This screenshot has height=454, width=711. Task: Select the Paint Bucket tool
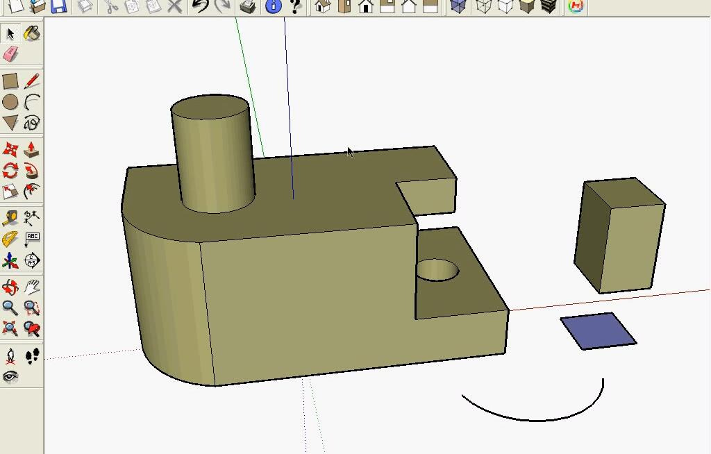click(31, 33)
